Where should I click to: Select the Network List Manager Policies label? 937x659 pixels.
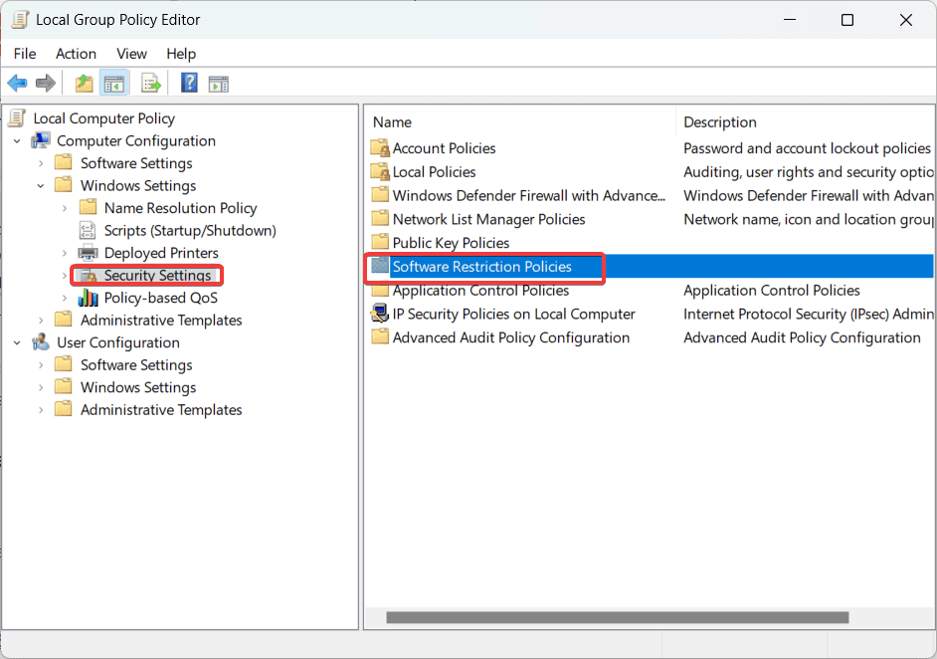pos(488,219)
